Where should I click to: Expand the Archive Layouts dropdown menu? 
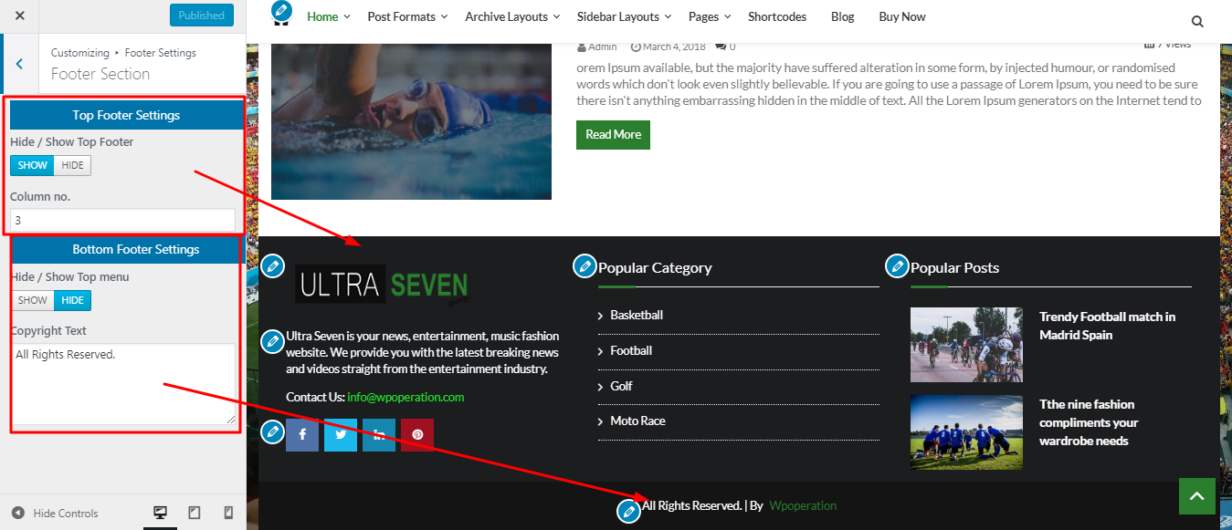click(x=512, y=16)
